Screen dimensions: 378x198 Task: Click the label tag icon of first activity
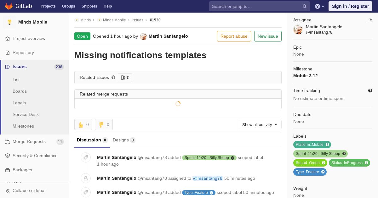click(x=86, y=157)
